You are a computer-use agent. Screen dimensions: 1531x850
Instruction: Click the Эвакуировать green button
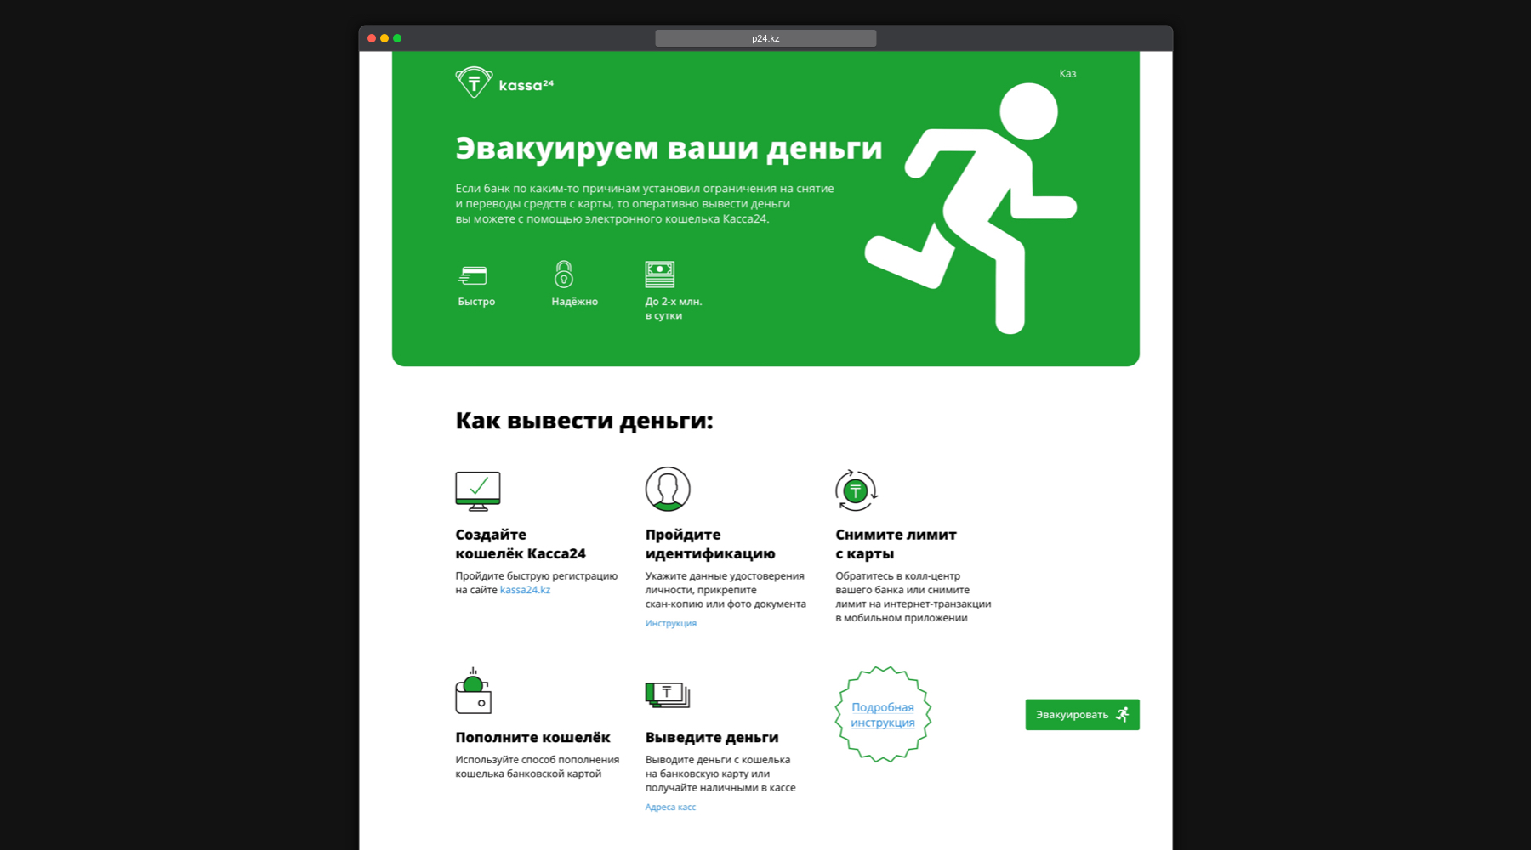pyautogui.click(x=1082, y=715)
